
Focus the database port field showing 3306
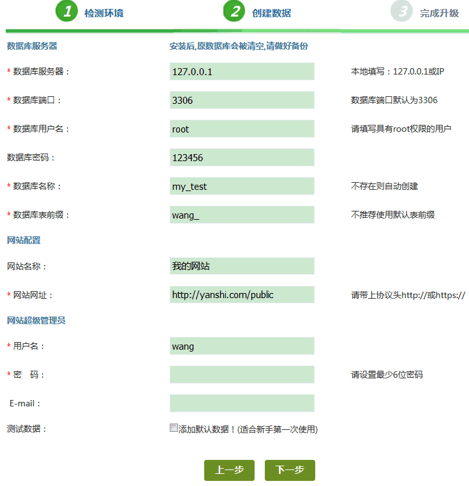tap(242, 100)
